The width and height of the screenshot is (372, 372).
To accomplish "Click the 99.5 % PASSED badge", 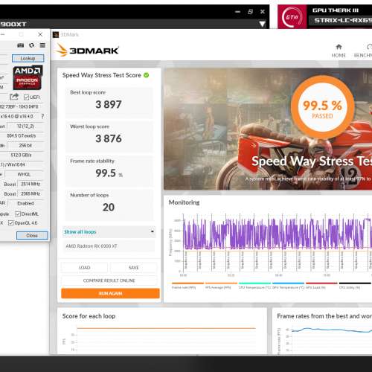I will 322,107.
